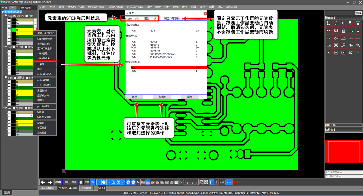This screenshot has height=196, width=363.
Task: Click the 选择 button in 元素表 dialog
Action: click(x=134, y=97)
